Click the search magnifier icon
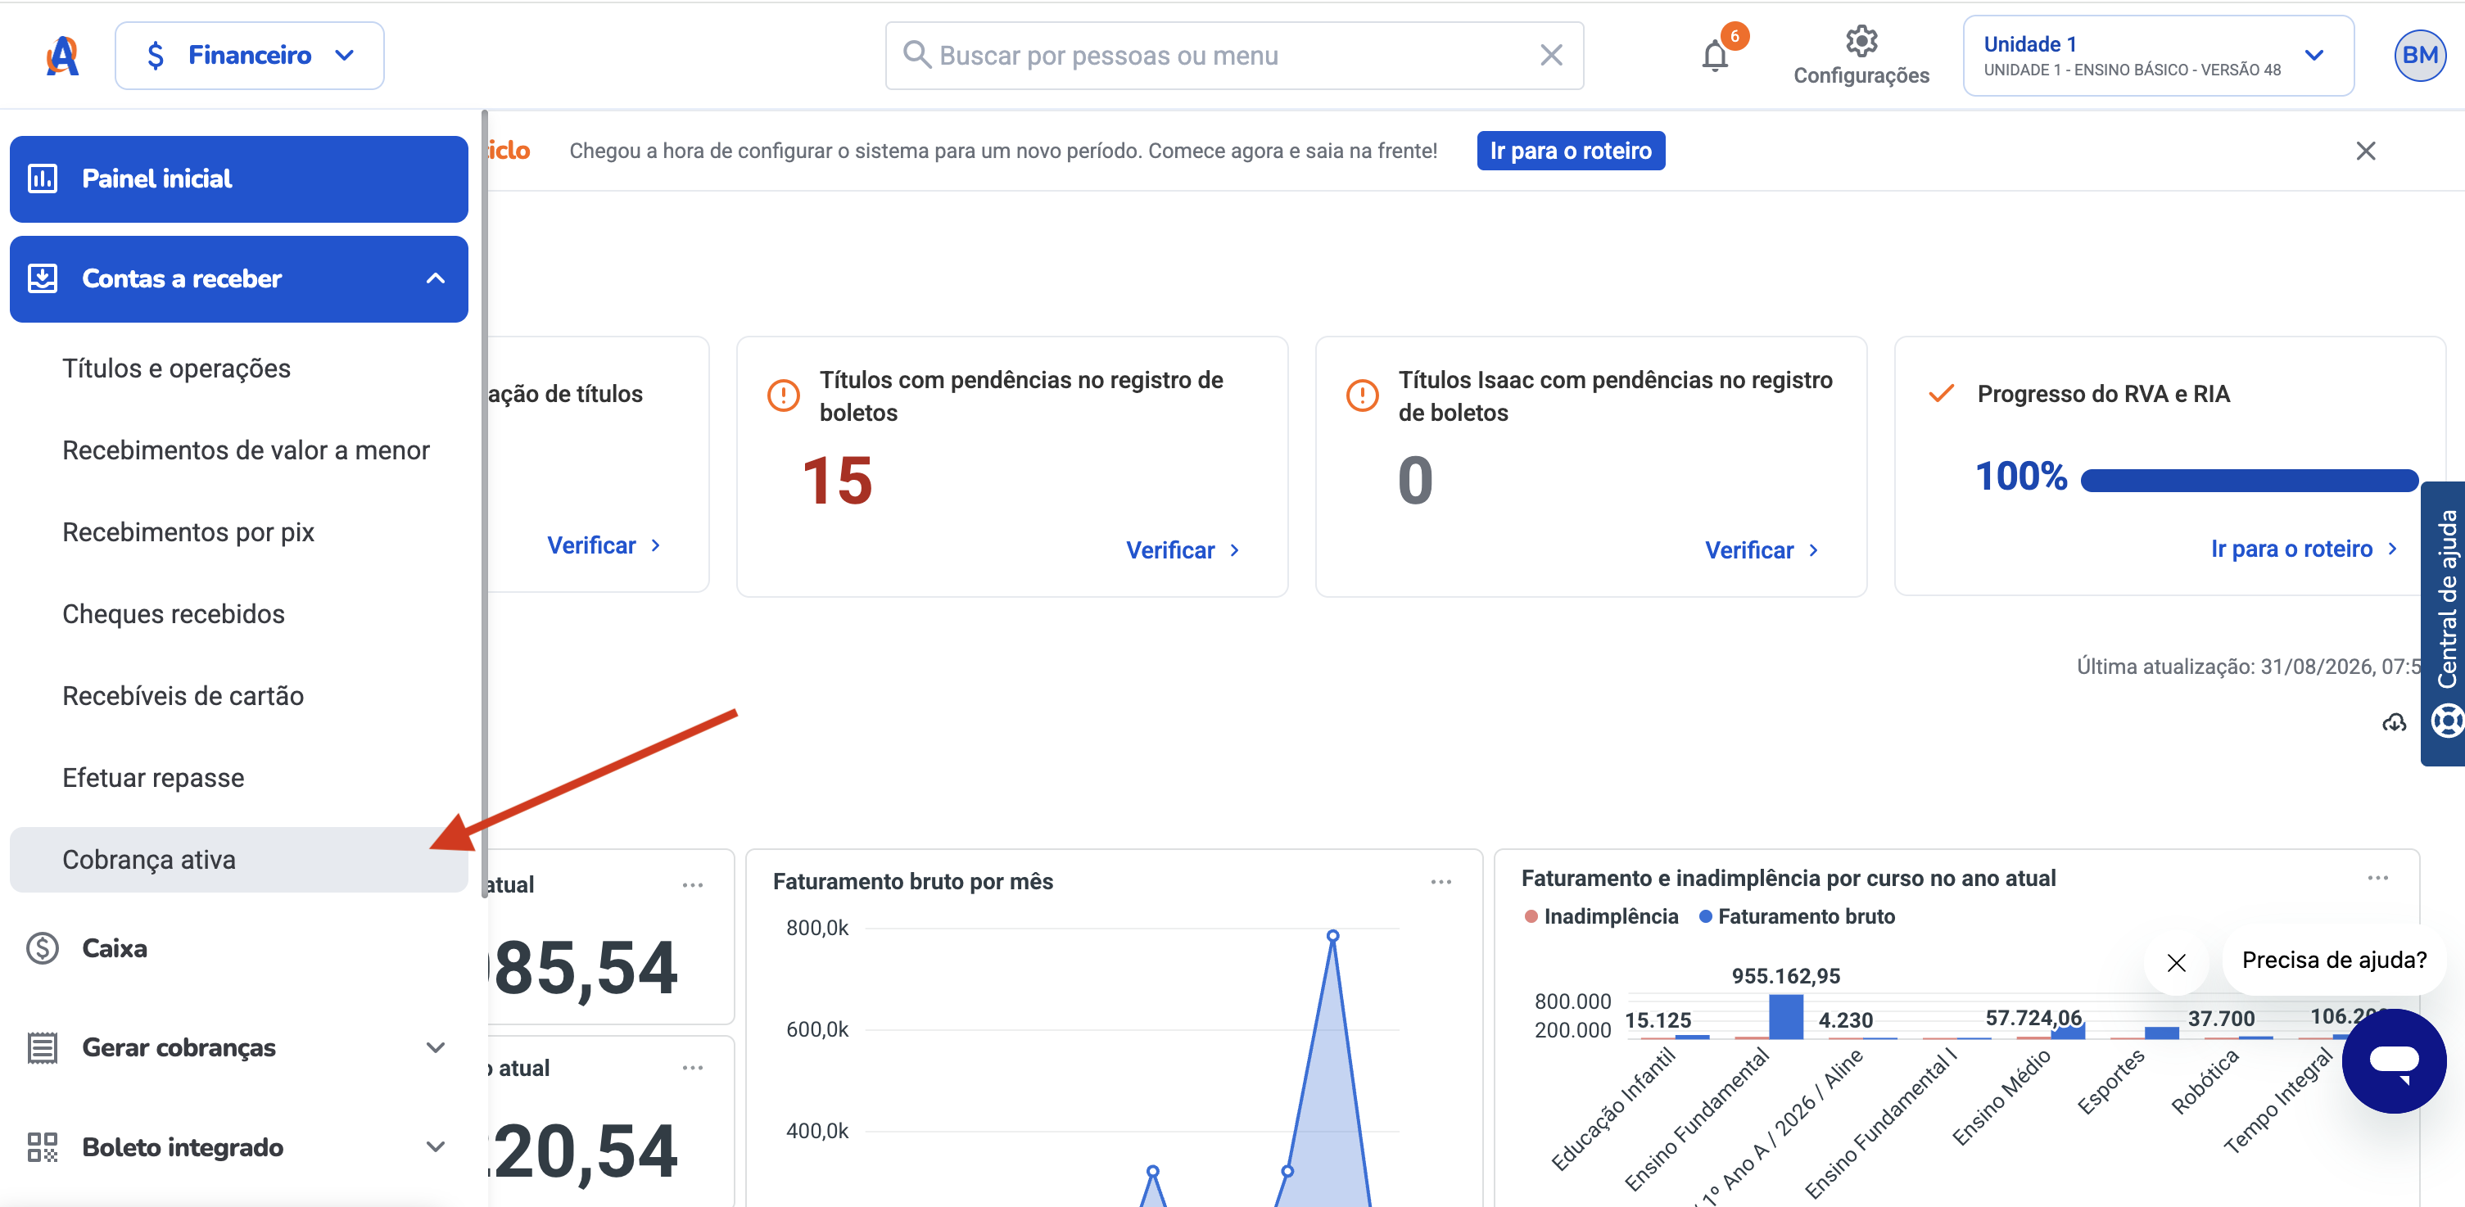Viewport: 2465px width, 1207px height. [x=916, y=55]
